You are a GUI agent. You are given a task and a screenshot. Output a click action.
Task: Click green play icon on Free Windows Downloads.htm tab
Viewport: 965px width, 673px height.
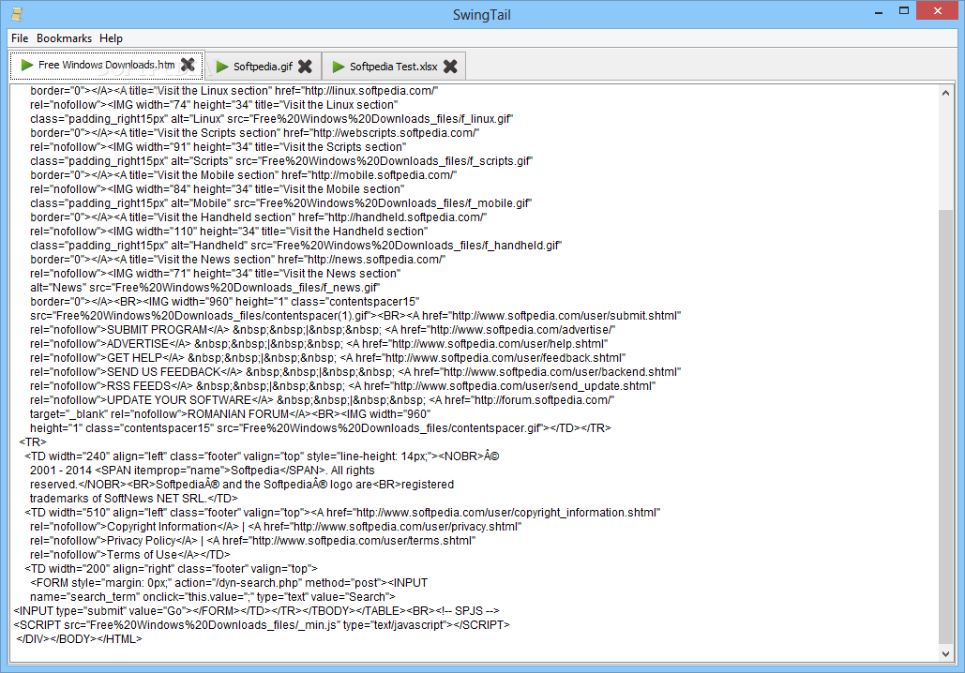(27, 65)
